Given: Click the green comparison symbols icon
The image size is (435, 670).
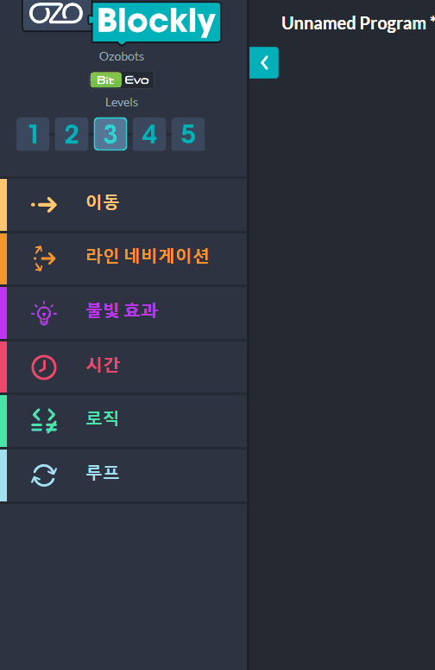Looking at the screenshot, I should 44,421.
